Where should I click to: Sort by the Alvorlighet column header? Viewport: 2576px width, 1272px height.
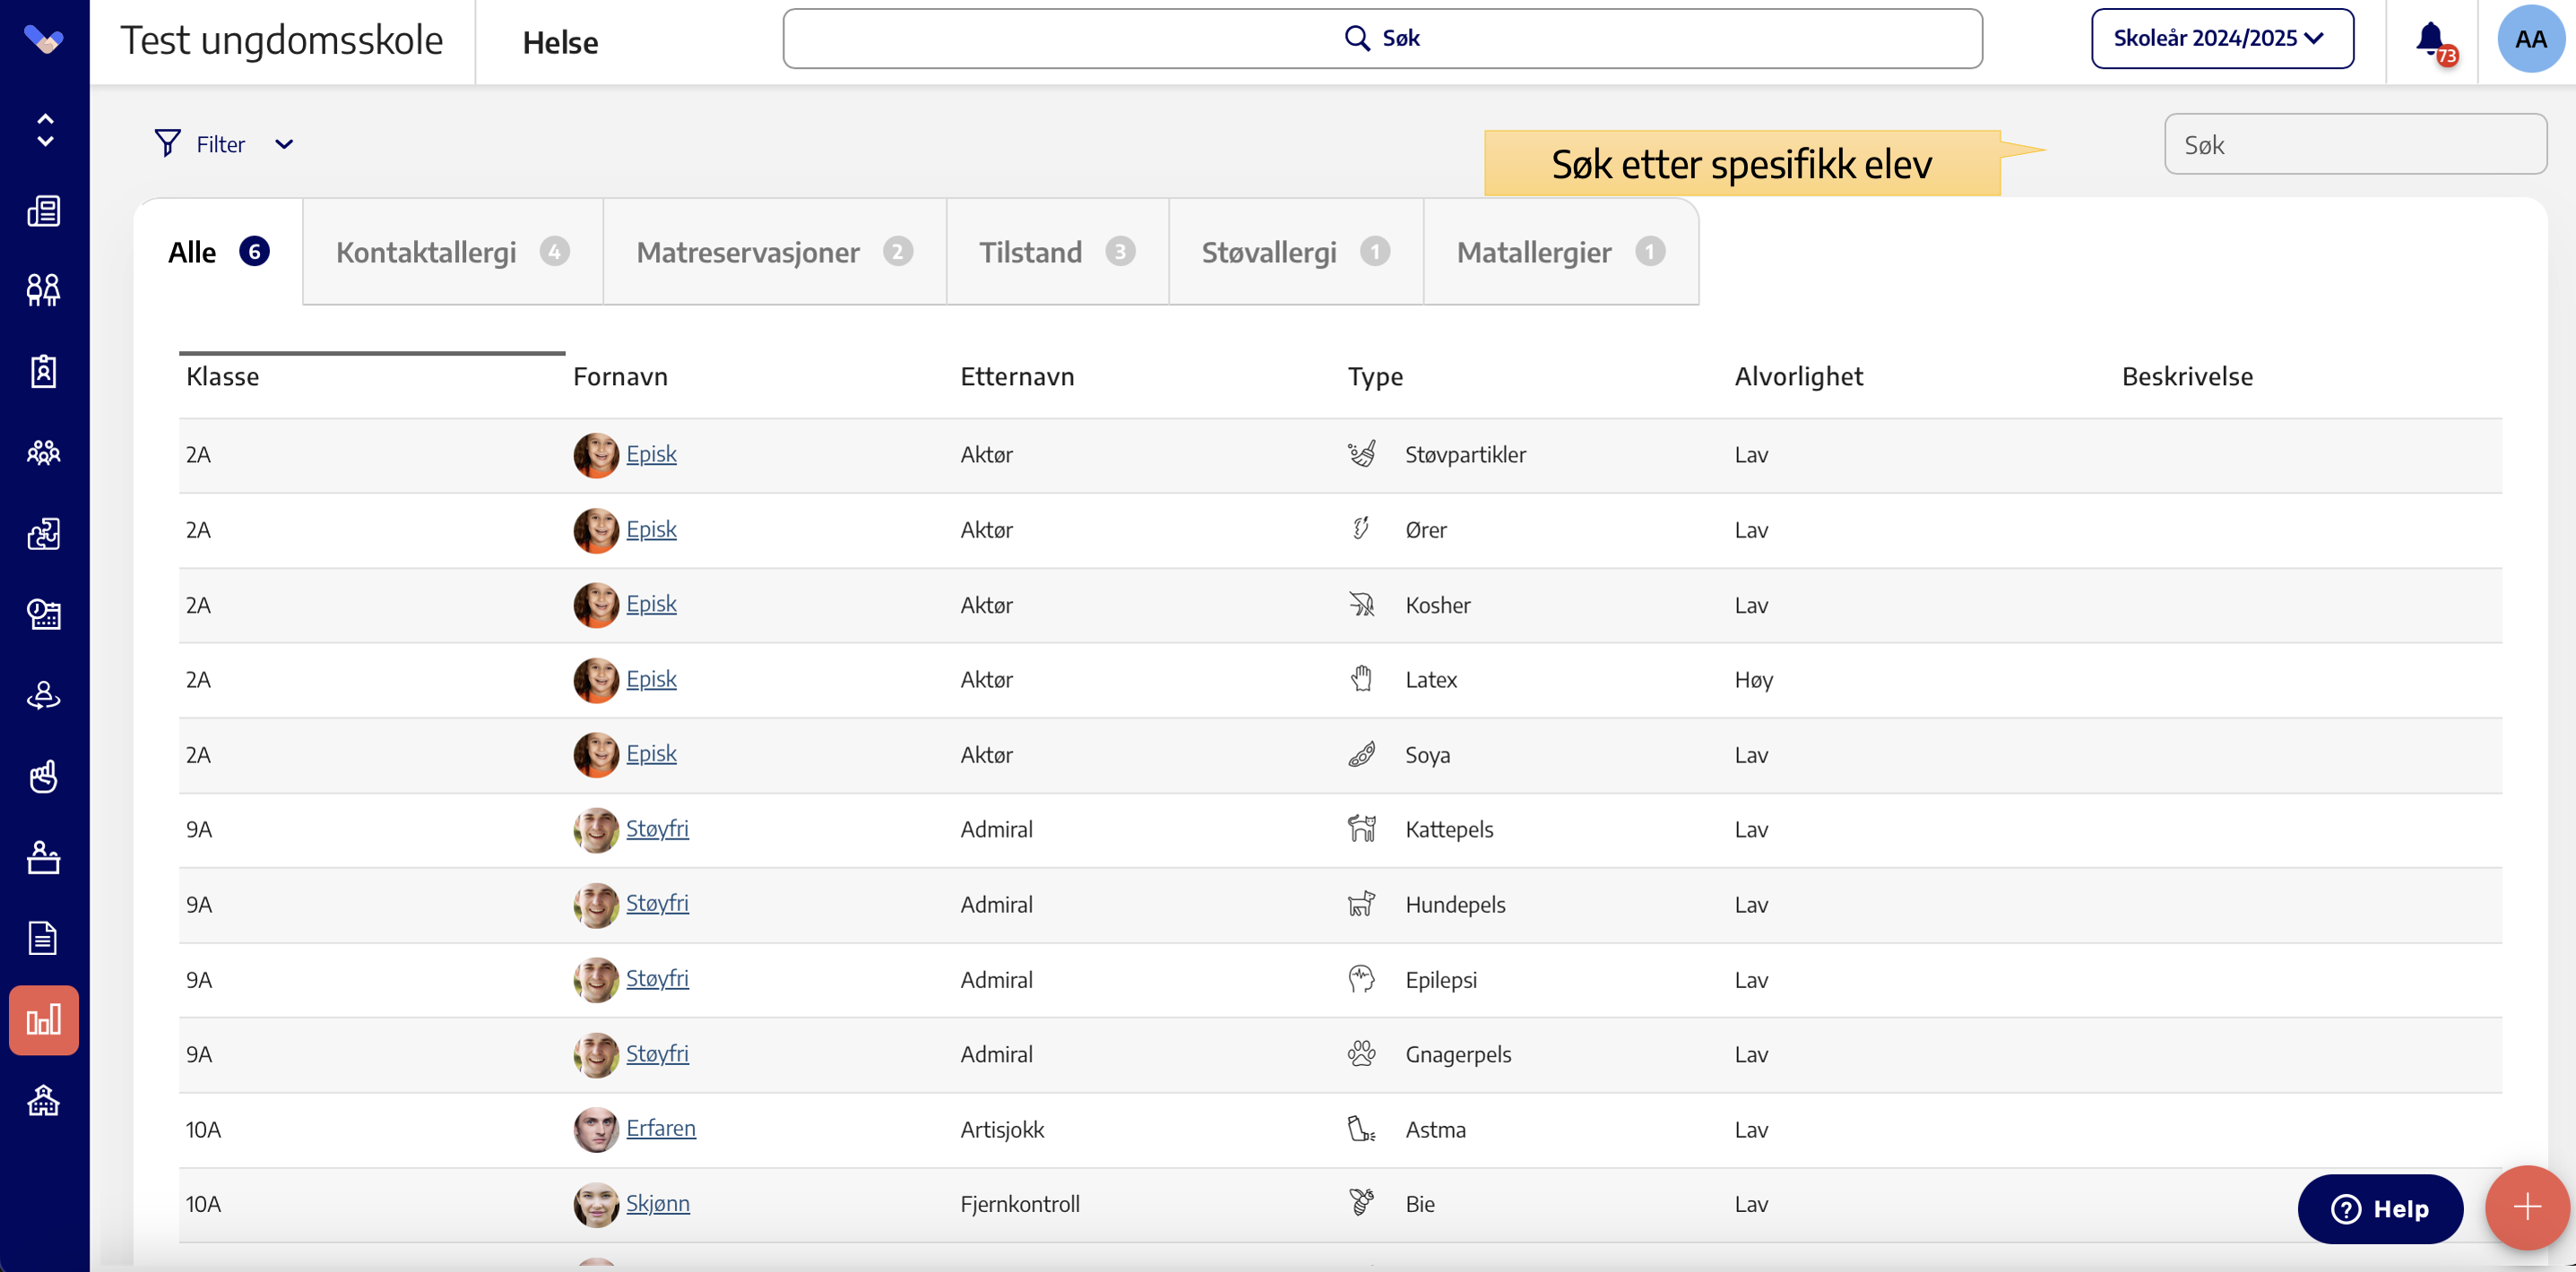coord(1798,377)
